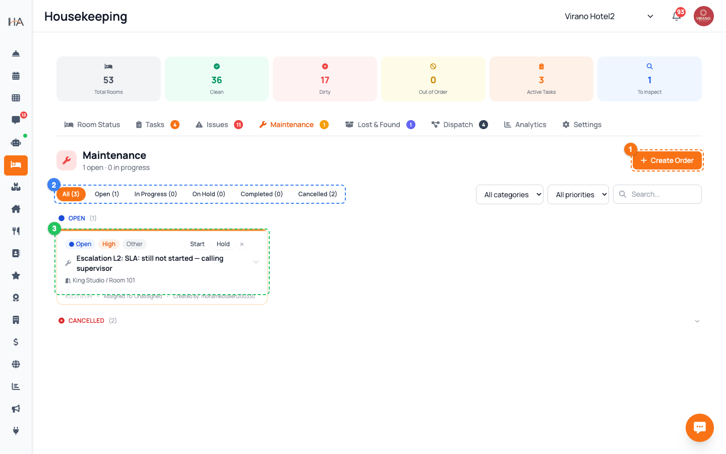726x454 pixels.
Task: Click the Escalation L2 order title text
Action: 150,263
